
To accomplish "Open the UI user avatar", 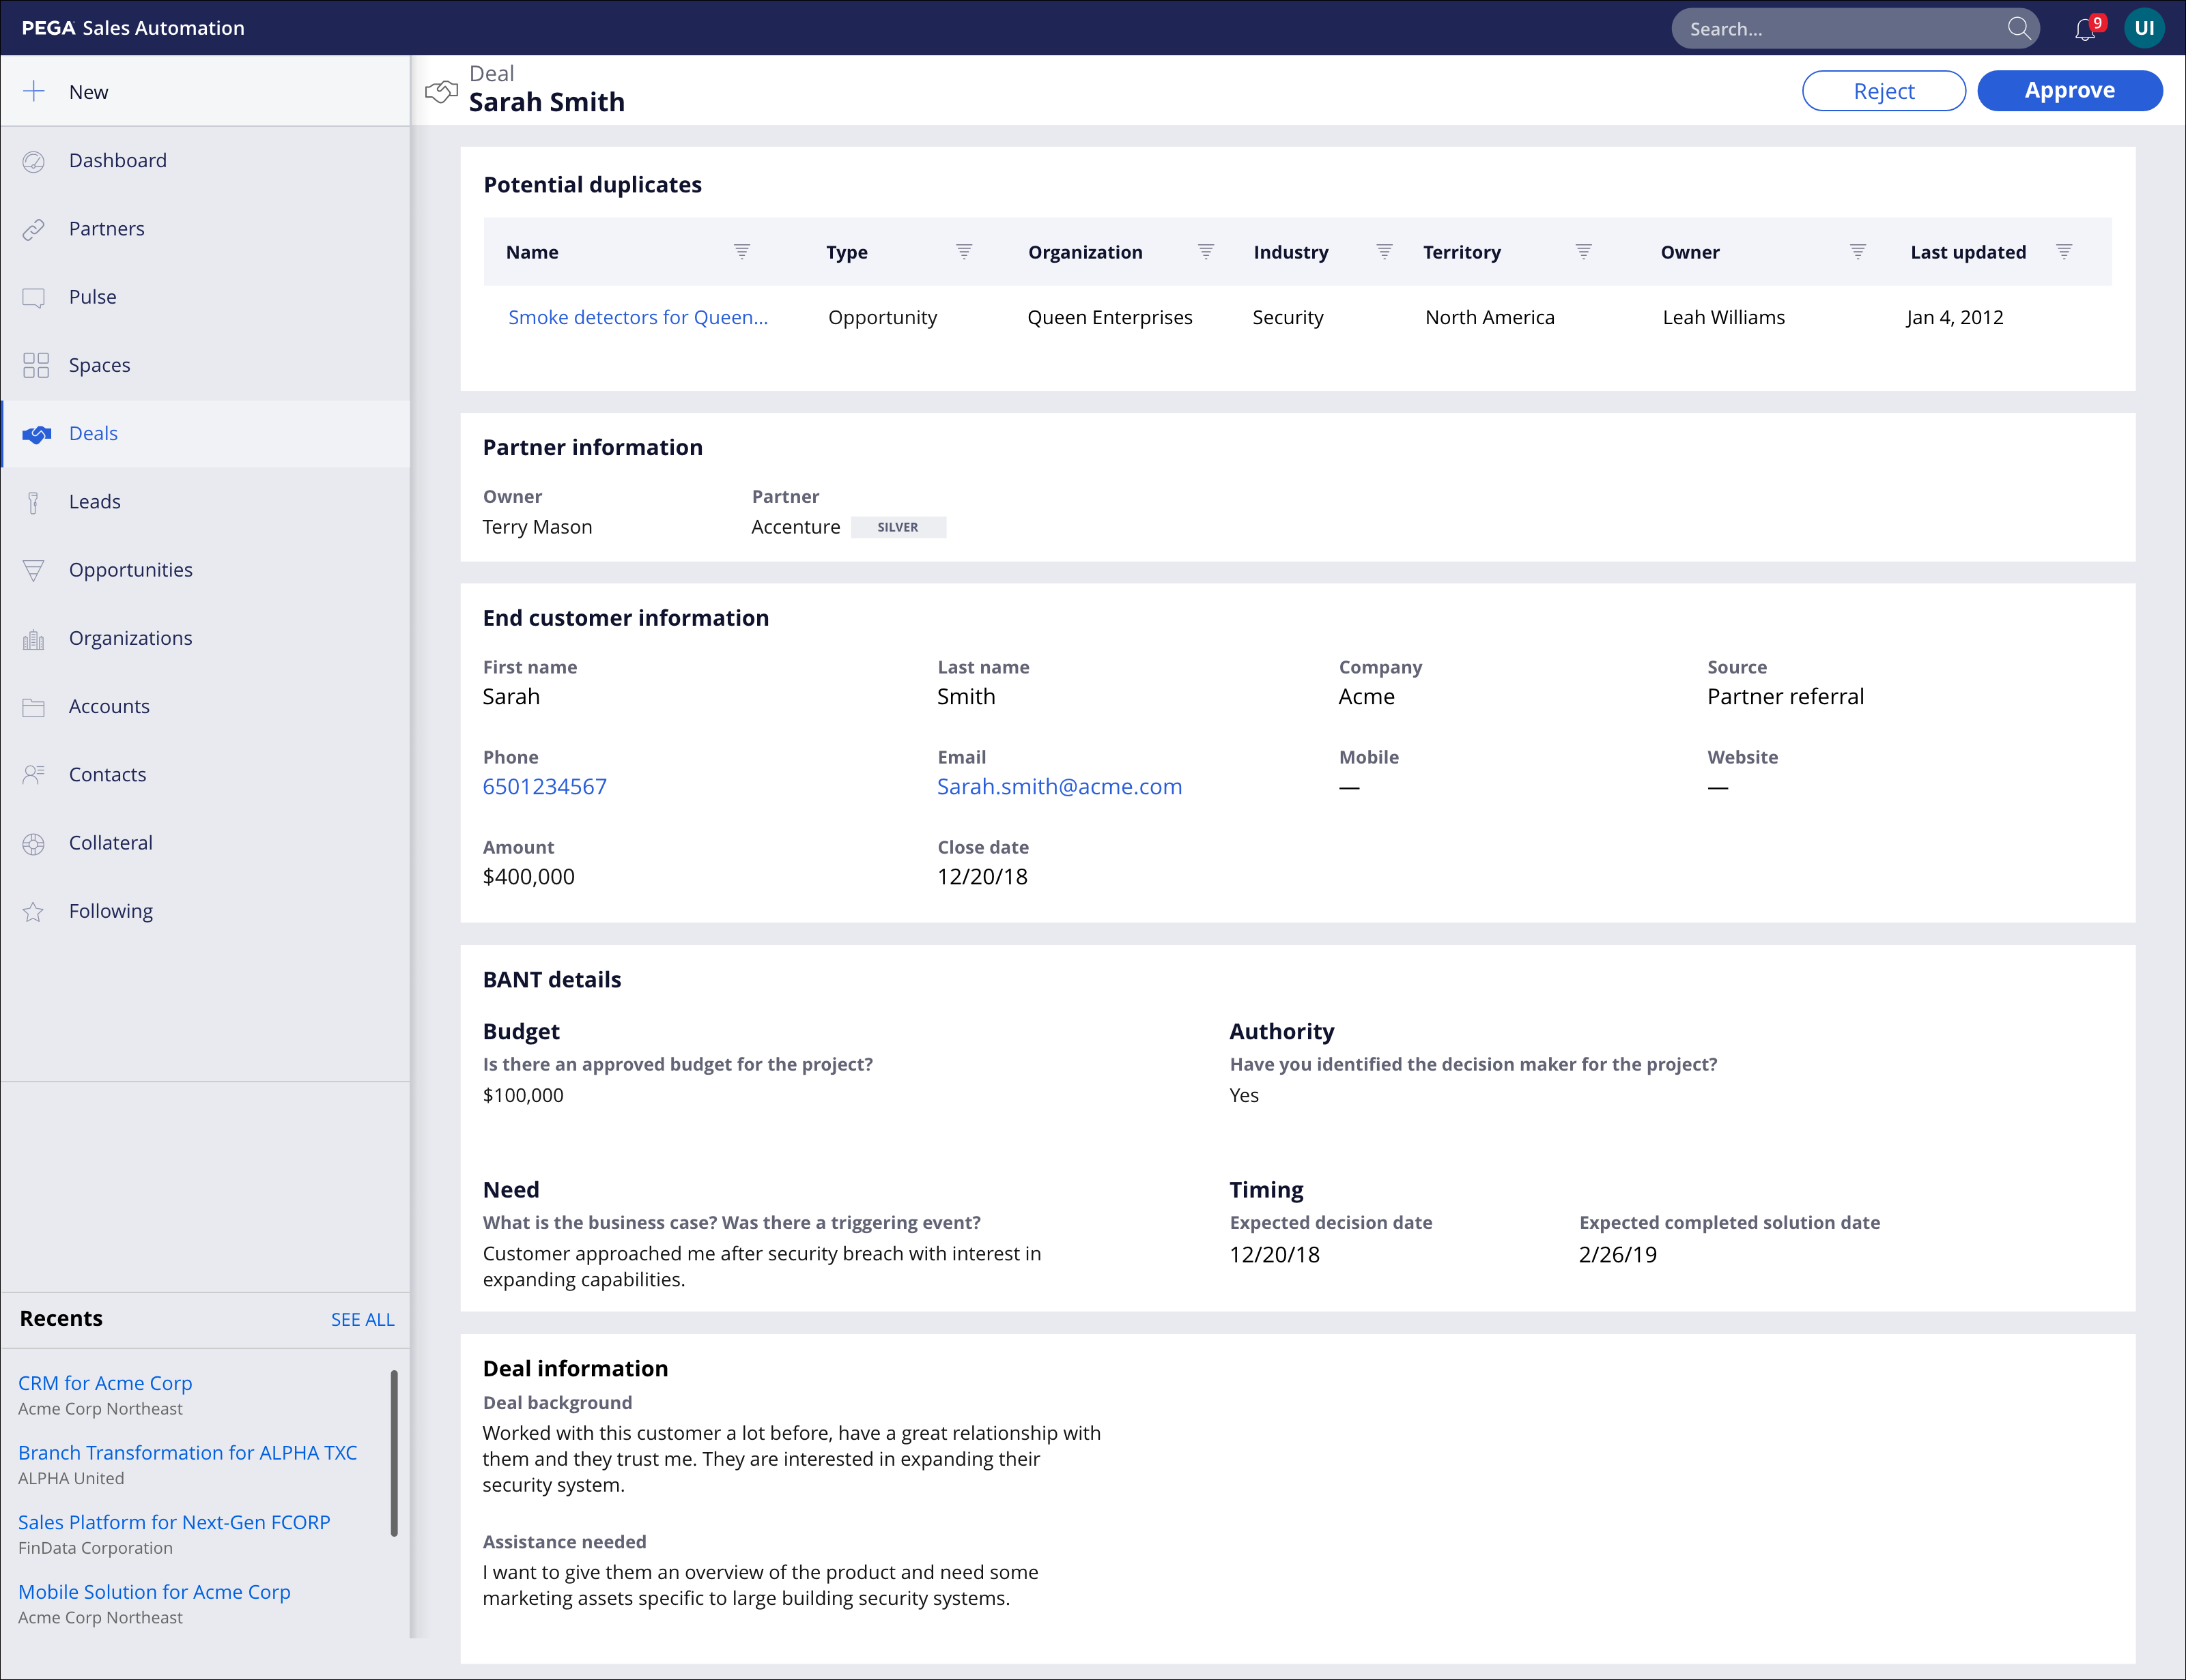I will [x=2144, y=28].
